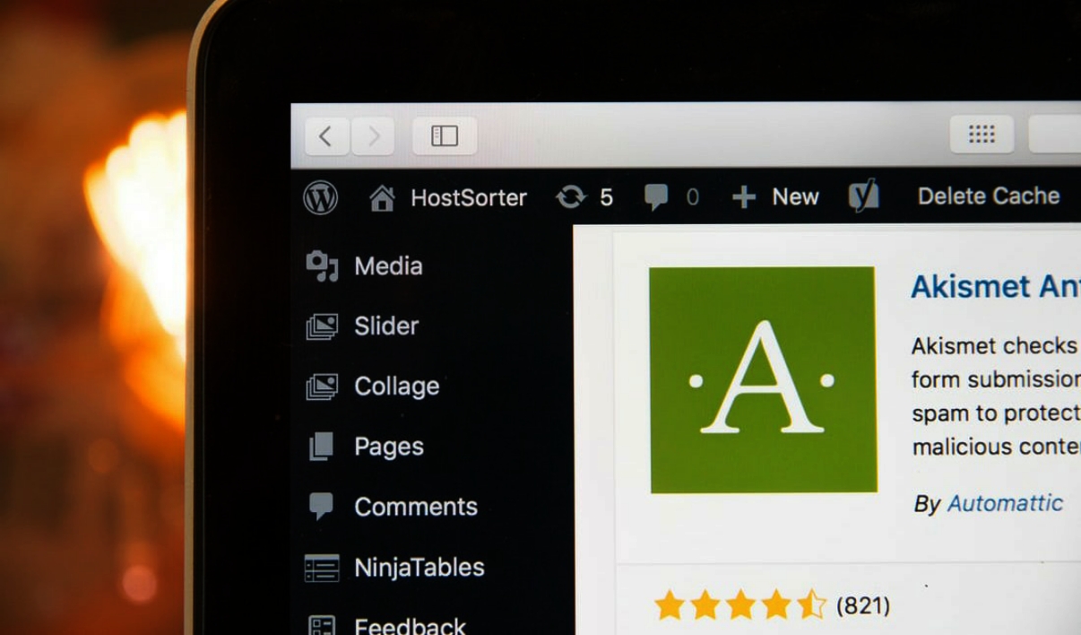Open the Comments sidebar menu item
Viewport: 1081px width, 635px height.
point(416,507)
